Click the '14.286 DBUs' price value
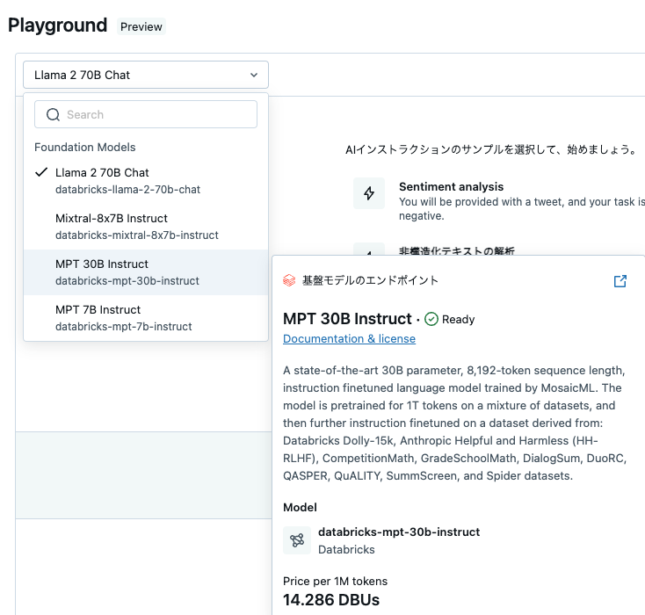 pyautogui.click(x=331, y=600)
